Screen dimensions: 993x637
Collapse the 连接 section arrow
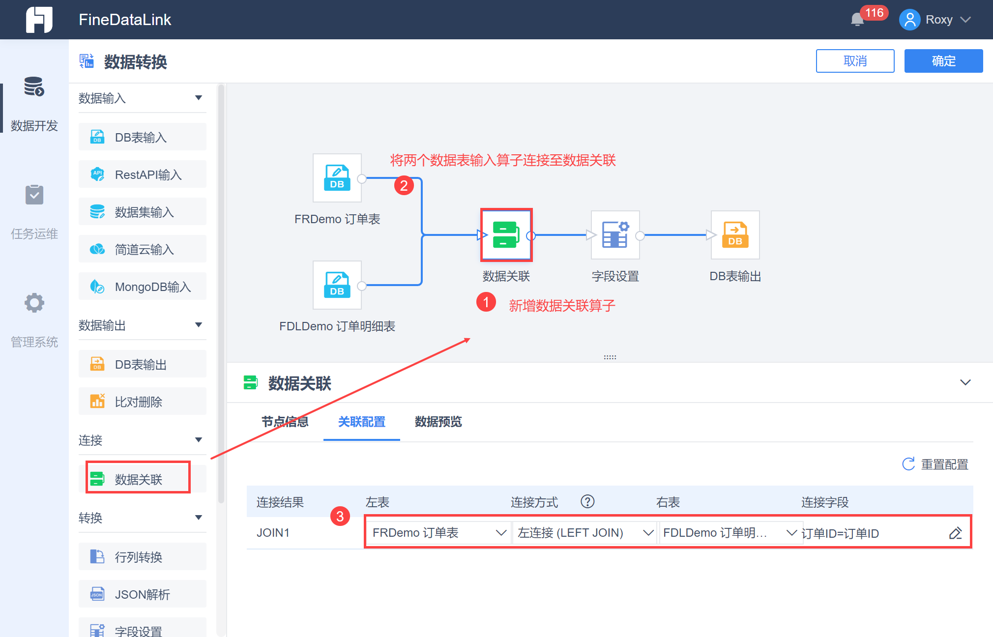pyautogui.click(x=199, y=440)
